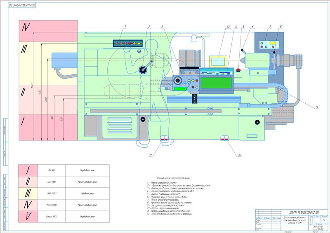Click specification line 7 'Панель управления приводами'
Viewport: 330px width, 233px height.
click(x=163, y=200)
